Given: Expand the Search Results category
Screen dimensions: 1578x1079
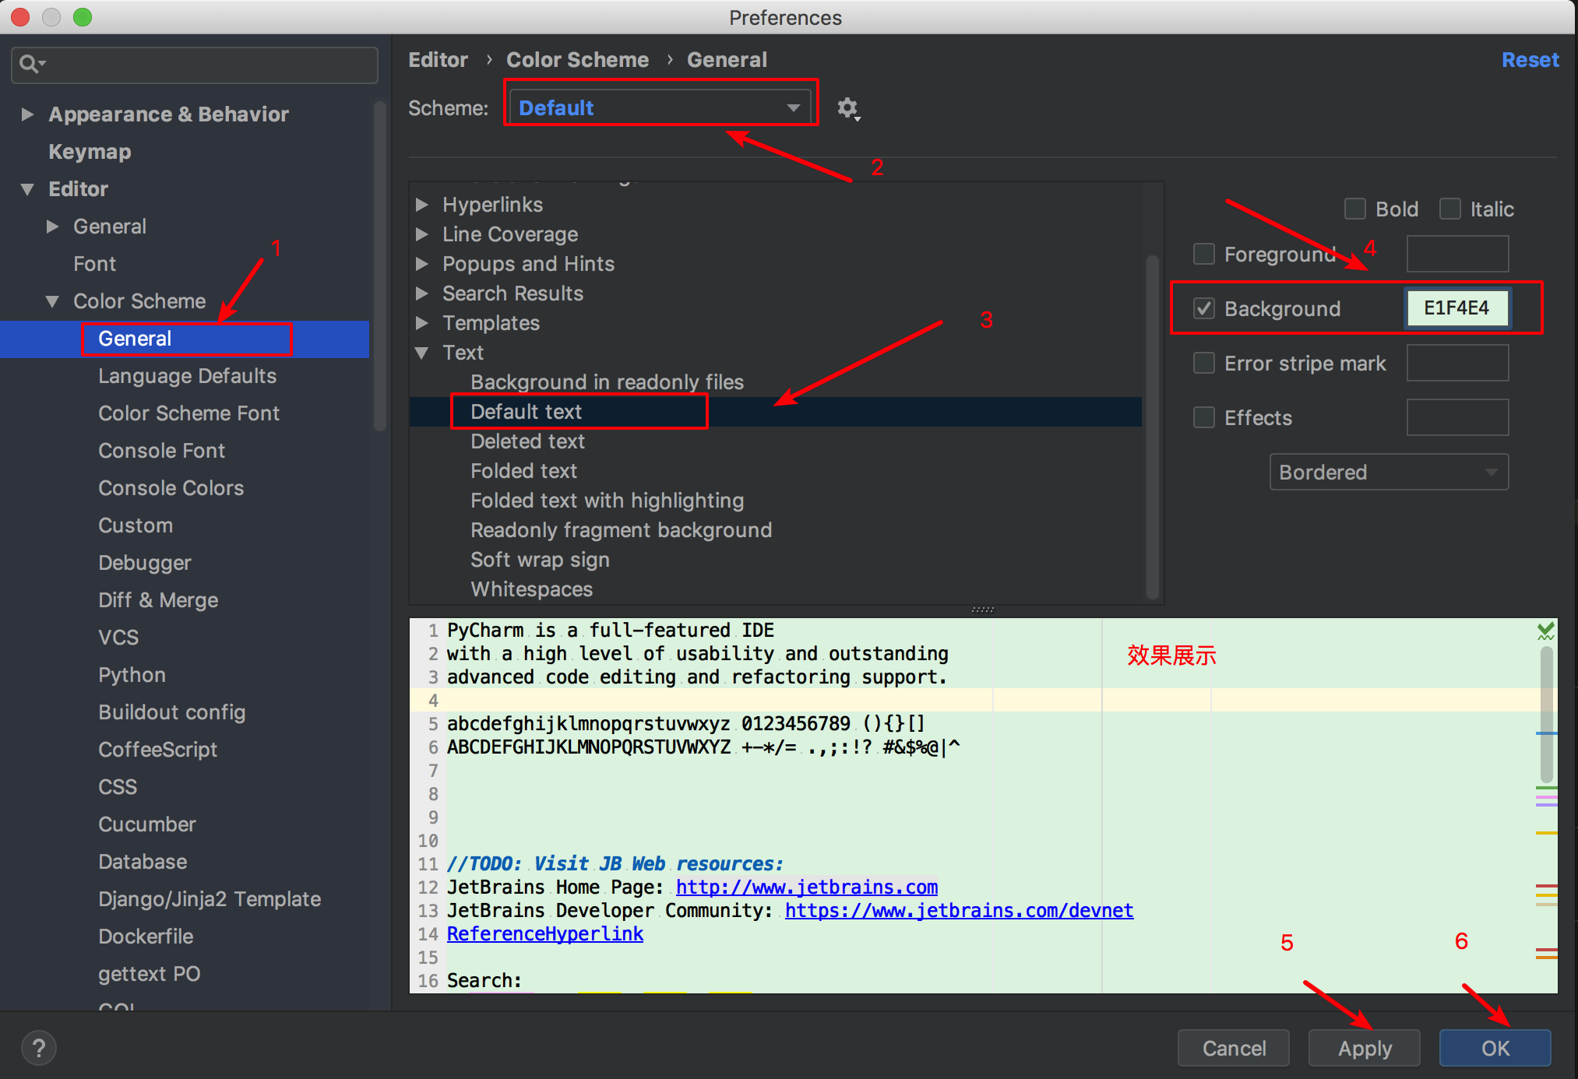Looking at the screenshot, I should (422, 293).
